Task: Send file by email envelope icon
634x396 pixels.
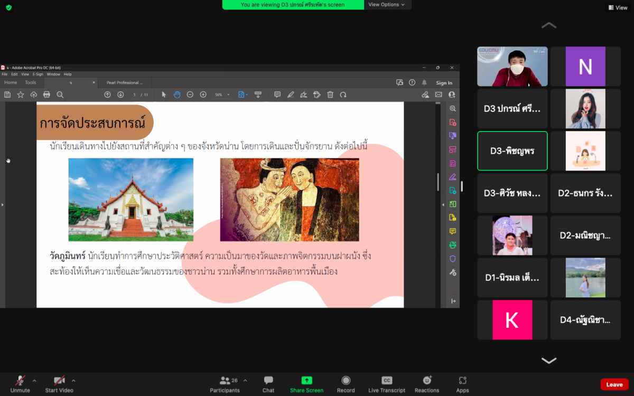Action: coord(439,95)
